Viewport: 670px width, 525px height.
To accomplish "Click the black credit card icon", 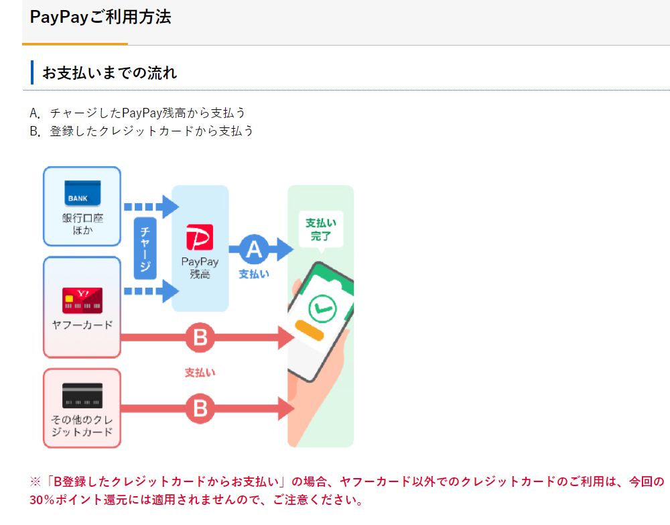I will pos(82,396).
